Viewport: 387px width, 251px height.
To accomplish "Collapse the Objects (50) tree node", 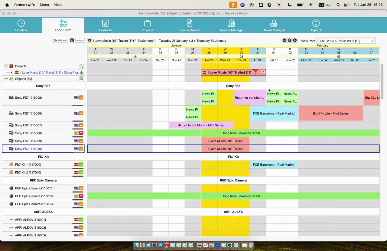I will [x=6, y=79].
